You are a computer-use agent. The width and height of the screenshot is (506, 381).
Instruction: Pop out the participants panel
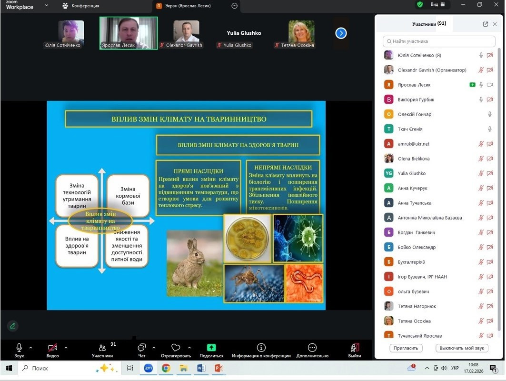click(x=485, y=24)
